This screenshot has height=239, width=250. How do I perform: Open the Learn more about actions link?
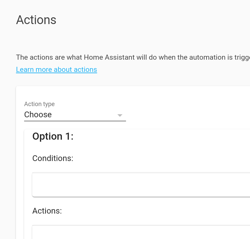(x=56, y=69)
